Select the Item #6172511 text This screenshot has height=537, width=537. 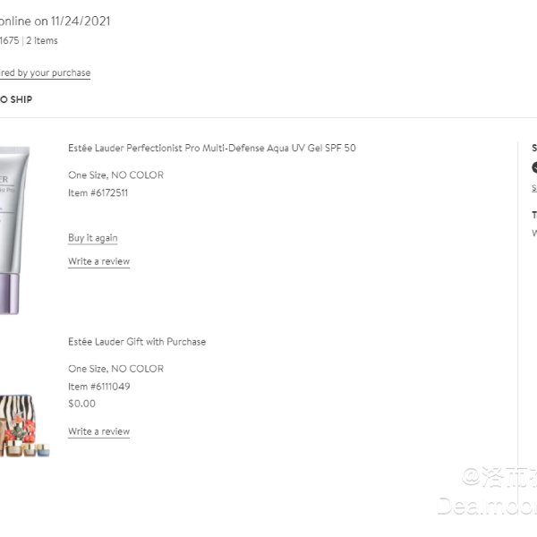coord(98,192)
